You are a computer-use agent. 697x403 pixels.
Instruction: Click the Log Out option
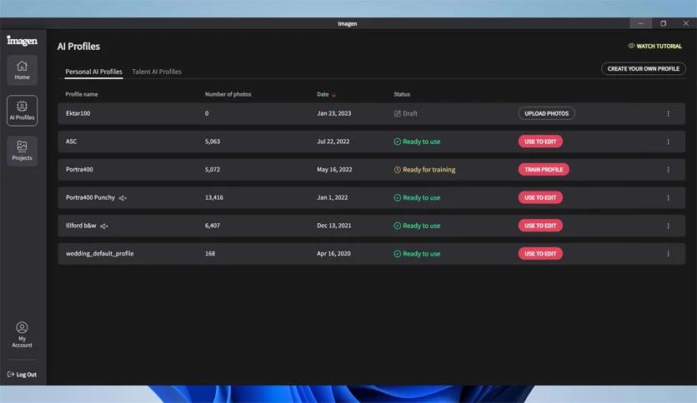point(22,374)
